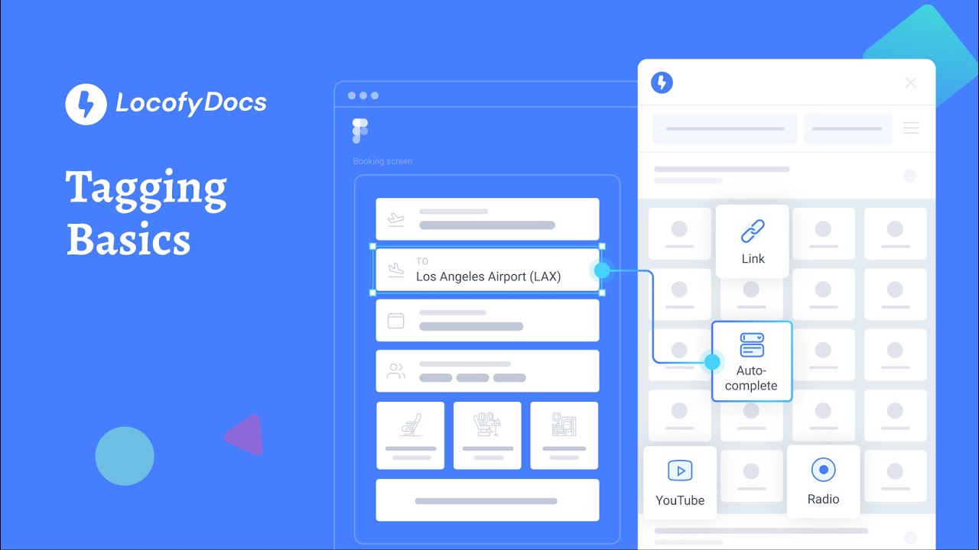Image resolution: width=979 pixels, height=550 pixels.
Task: Click the departure field at the top
Action: (487, 219)
